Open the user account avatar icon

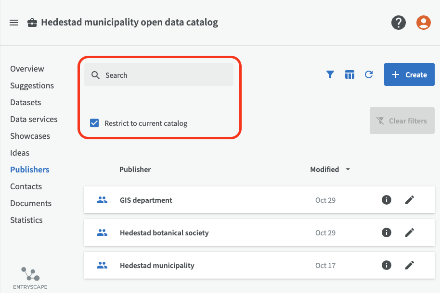point(423,23)
